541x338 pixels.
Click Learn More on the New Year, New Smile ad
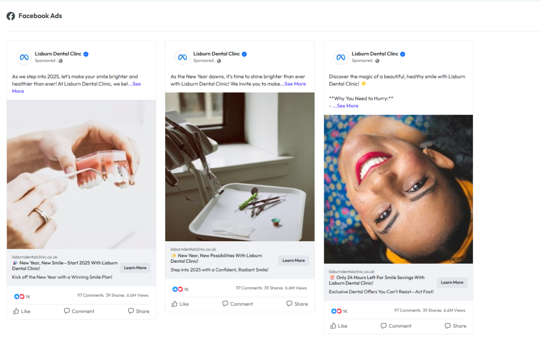pyautogui.click(x=135, y=268)
